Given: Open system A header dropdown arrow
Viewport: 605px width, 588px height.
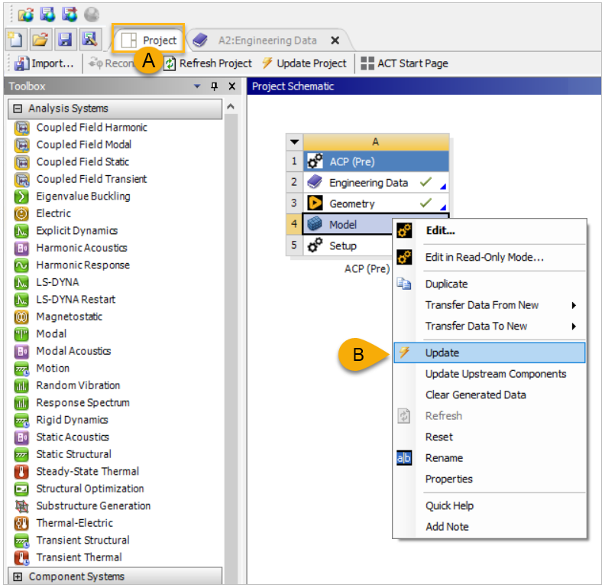Looking at the screenshot, I should coord(294,141).
